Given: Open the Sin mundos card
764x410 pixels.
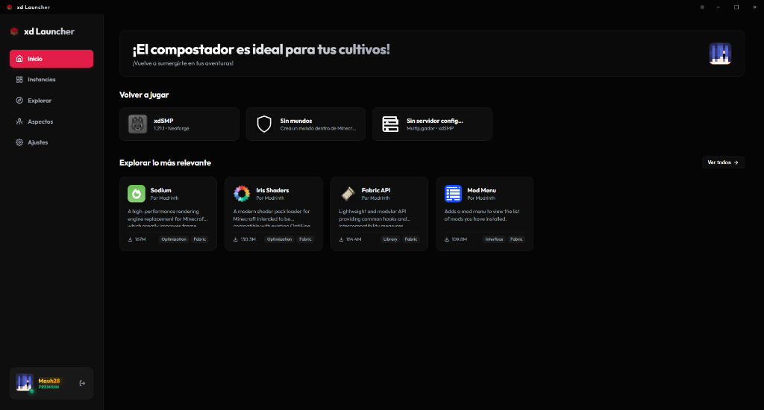Looking at the screenshot, I should coord(305,124).
